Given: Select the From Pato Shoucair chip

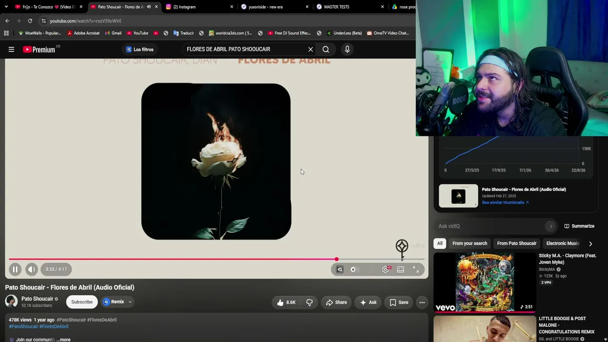Looking at the screenshot, I should click(517, 244).
